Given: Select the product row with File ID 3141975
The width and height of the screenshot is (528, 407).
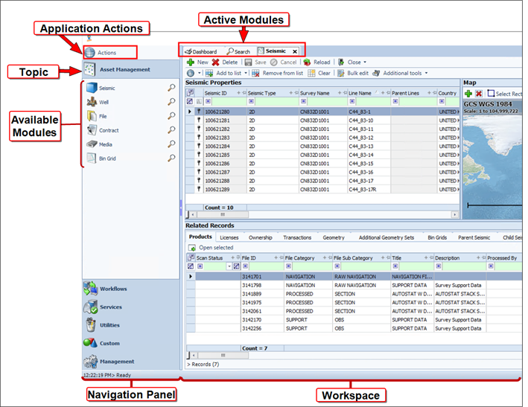Looking at the screenshot, I should (x=354, y=303).
